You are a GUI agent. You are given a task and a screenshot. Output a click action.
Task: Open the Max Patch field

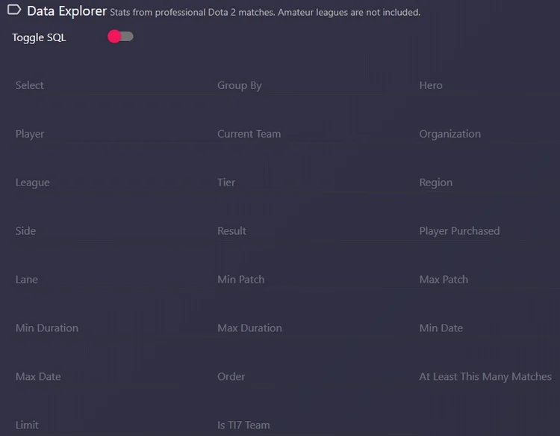tap(488, 280)
